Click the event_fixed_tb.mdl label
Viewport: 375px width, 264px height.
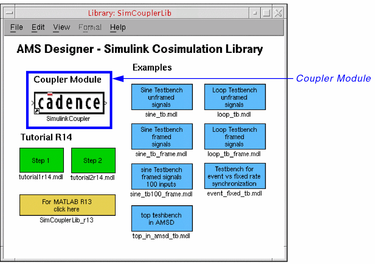tap(234, 193)
